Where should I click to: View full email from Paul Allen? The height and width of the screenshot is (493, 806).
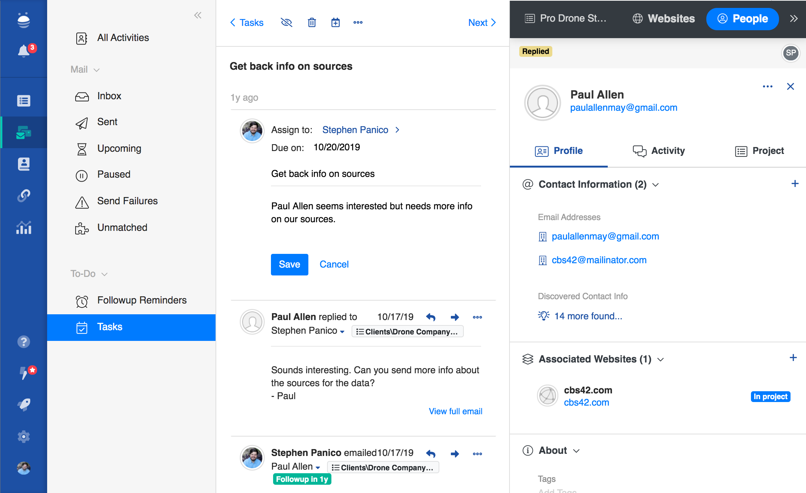click(456, 411)
